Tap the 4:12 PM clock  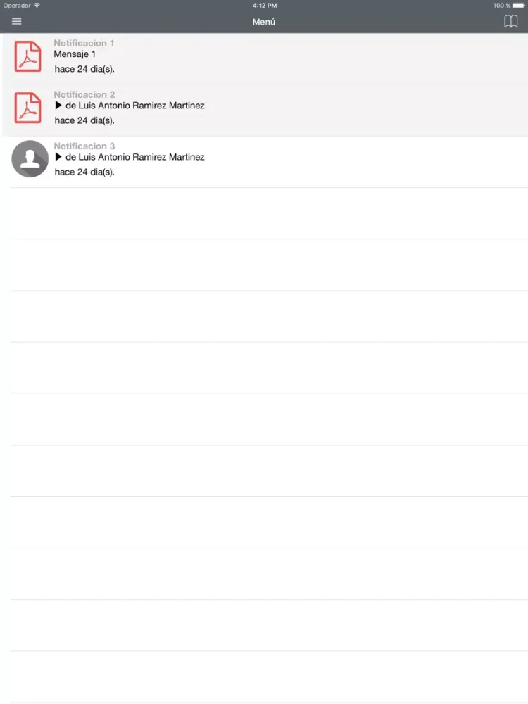click(x=265, y=6)
